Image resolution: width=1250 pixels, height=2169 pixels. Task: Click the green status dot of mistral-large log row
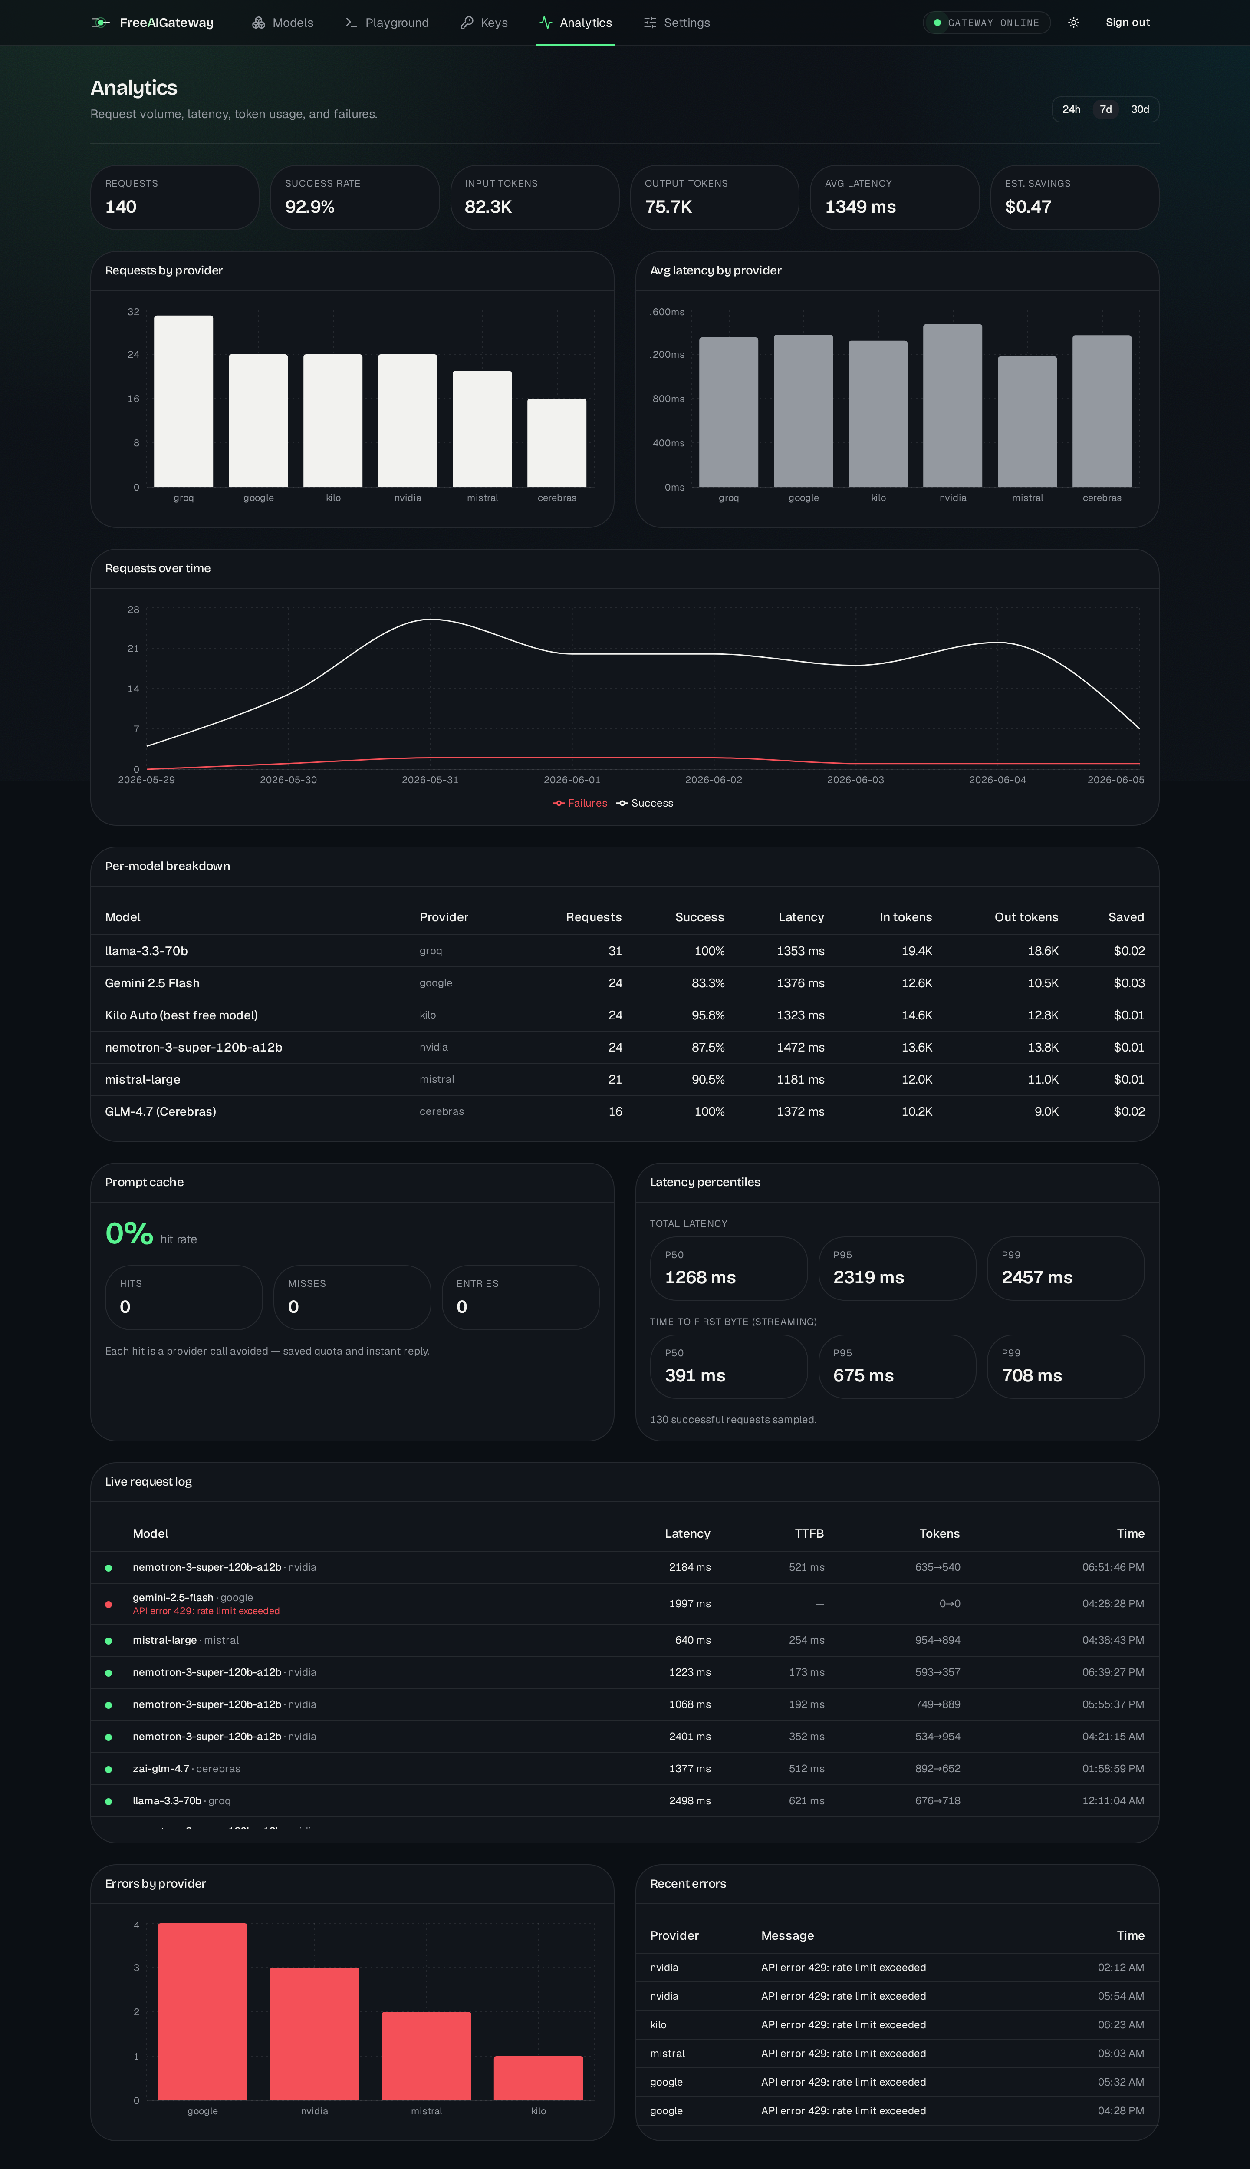tap(108, 1641)
